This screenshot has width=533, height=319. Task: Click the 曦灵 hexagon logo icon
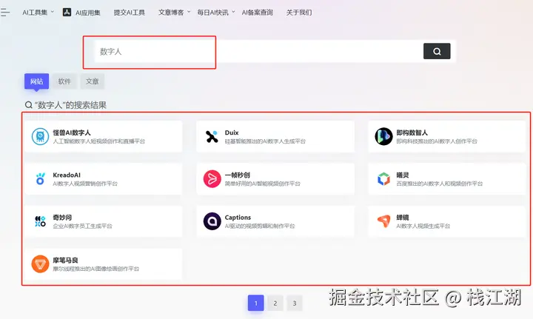[x=383, y=178]
